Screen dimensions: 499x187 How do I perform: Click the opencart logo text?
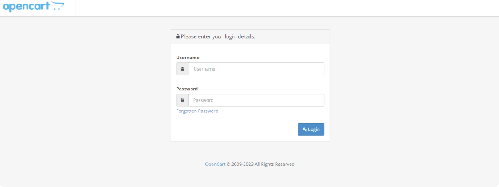[x=27, y=6]
